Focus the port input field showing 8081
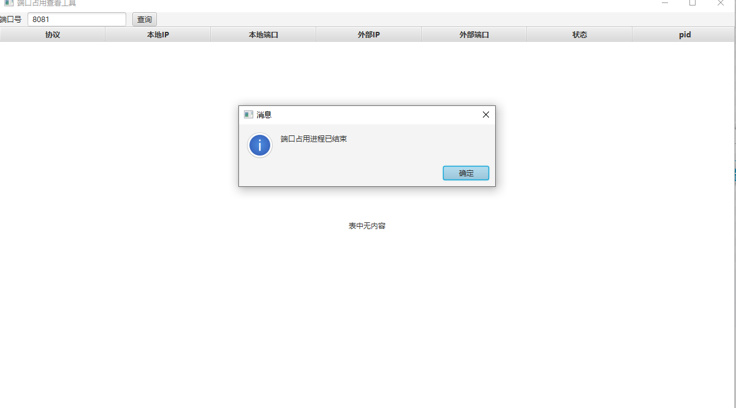The width and height of the screenshot is (736, 408). [x=77, y=20]
